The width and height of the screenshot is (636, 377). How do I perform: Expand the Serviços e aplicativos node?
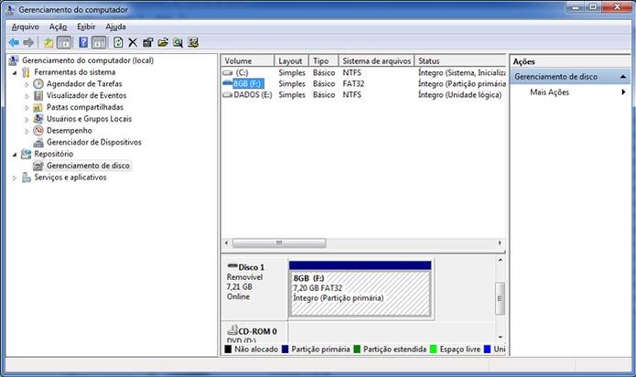(15, 178)
